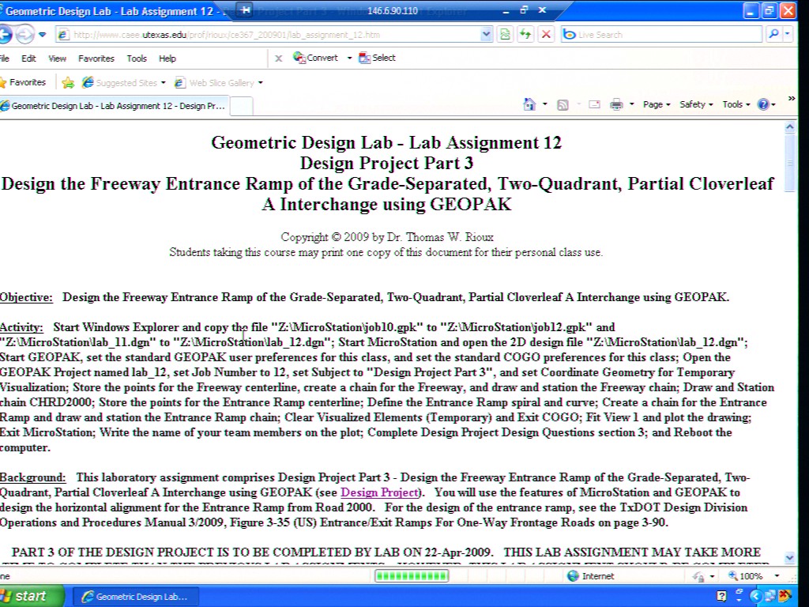Click the vertical scrollbar thumb

789,163
